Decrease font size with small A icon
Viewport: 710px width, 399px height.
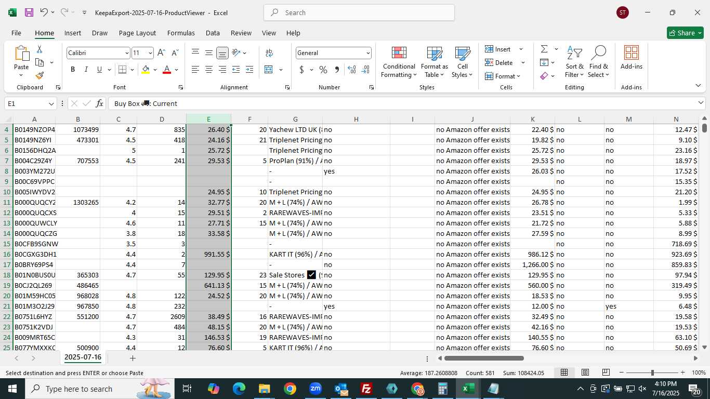175,53
